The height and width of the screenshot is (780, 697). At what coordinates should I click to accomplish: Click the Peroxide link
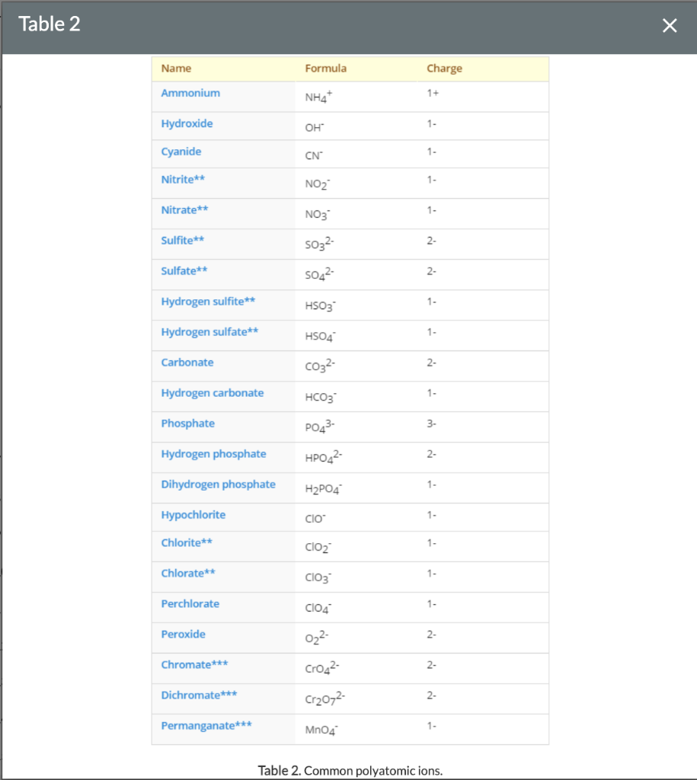click(x=183, y=635)
